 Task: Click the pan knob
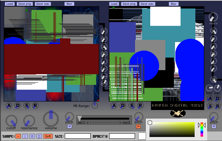pyautogui.click(x=217, y=88)
